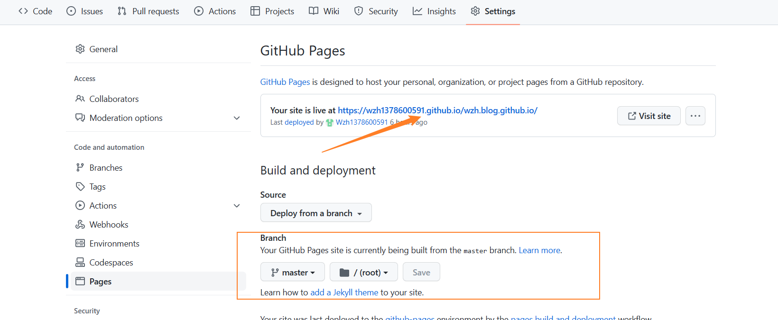
Task: Open the Deploy from a branch dropdown
Action: 316,213
